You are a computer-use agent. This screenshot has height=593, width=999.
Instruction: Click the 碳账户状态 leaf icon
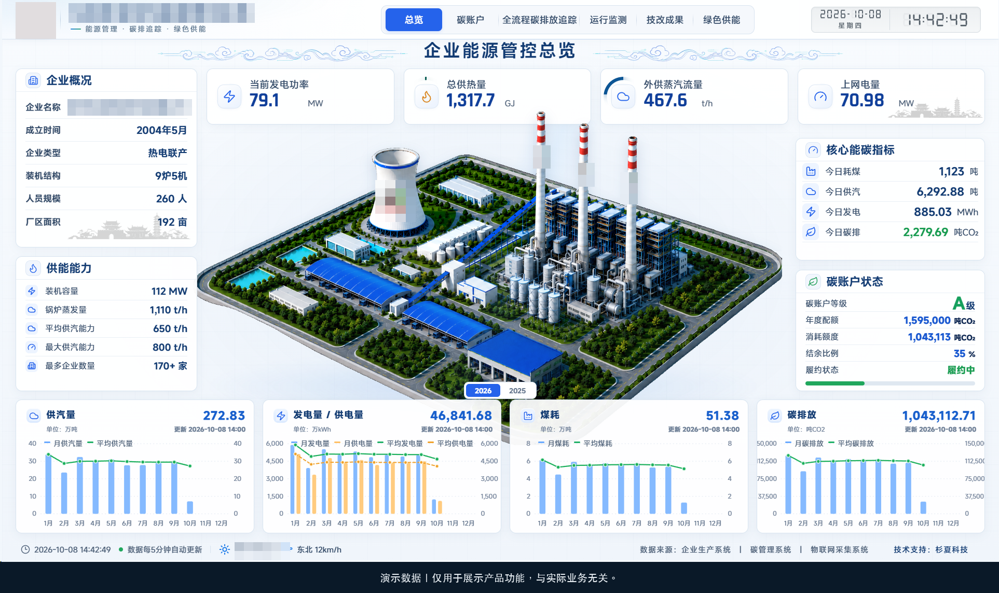click(x=813, y=282)
